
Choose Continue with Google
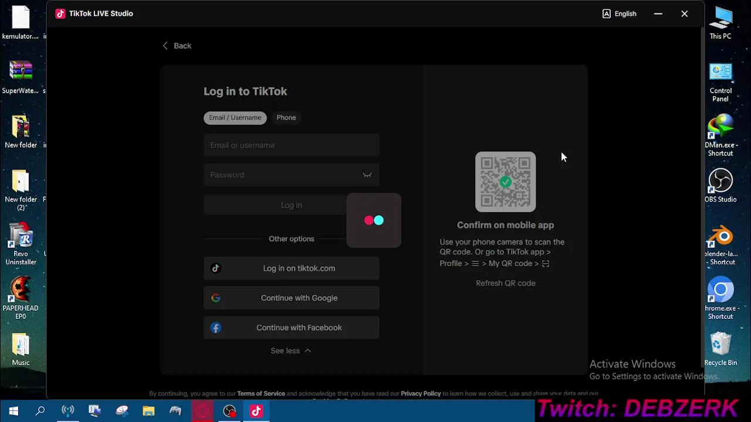click(x=292, y=298)
